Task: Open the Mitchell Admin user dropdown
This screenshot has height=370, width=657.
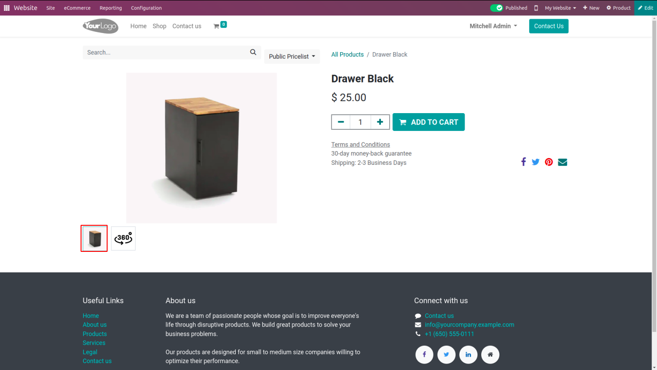Action: (x=493, y=26)
